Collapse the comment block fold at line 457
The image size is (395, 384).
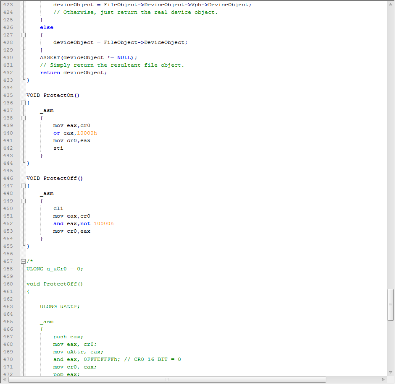click(x=23, y=262)
